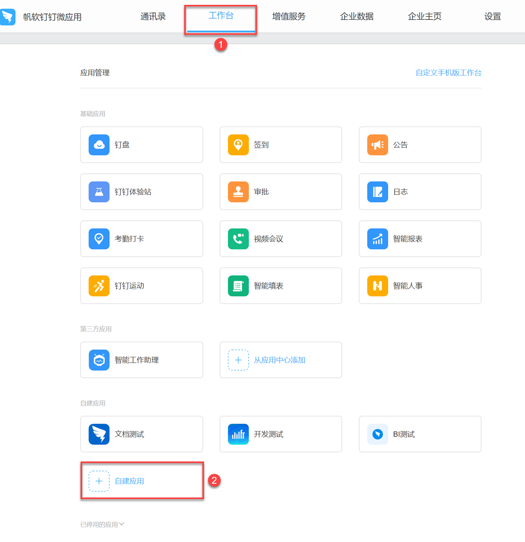Select the 工作台 tab
The height and width of the screenshot is (542, 525).
[x=221, y=16]
